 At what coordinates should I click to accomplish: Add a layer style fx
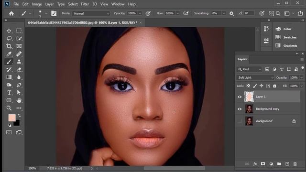coord(255,164)
